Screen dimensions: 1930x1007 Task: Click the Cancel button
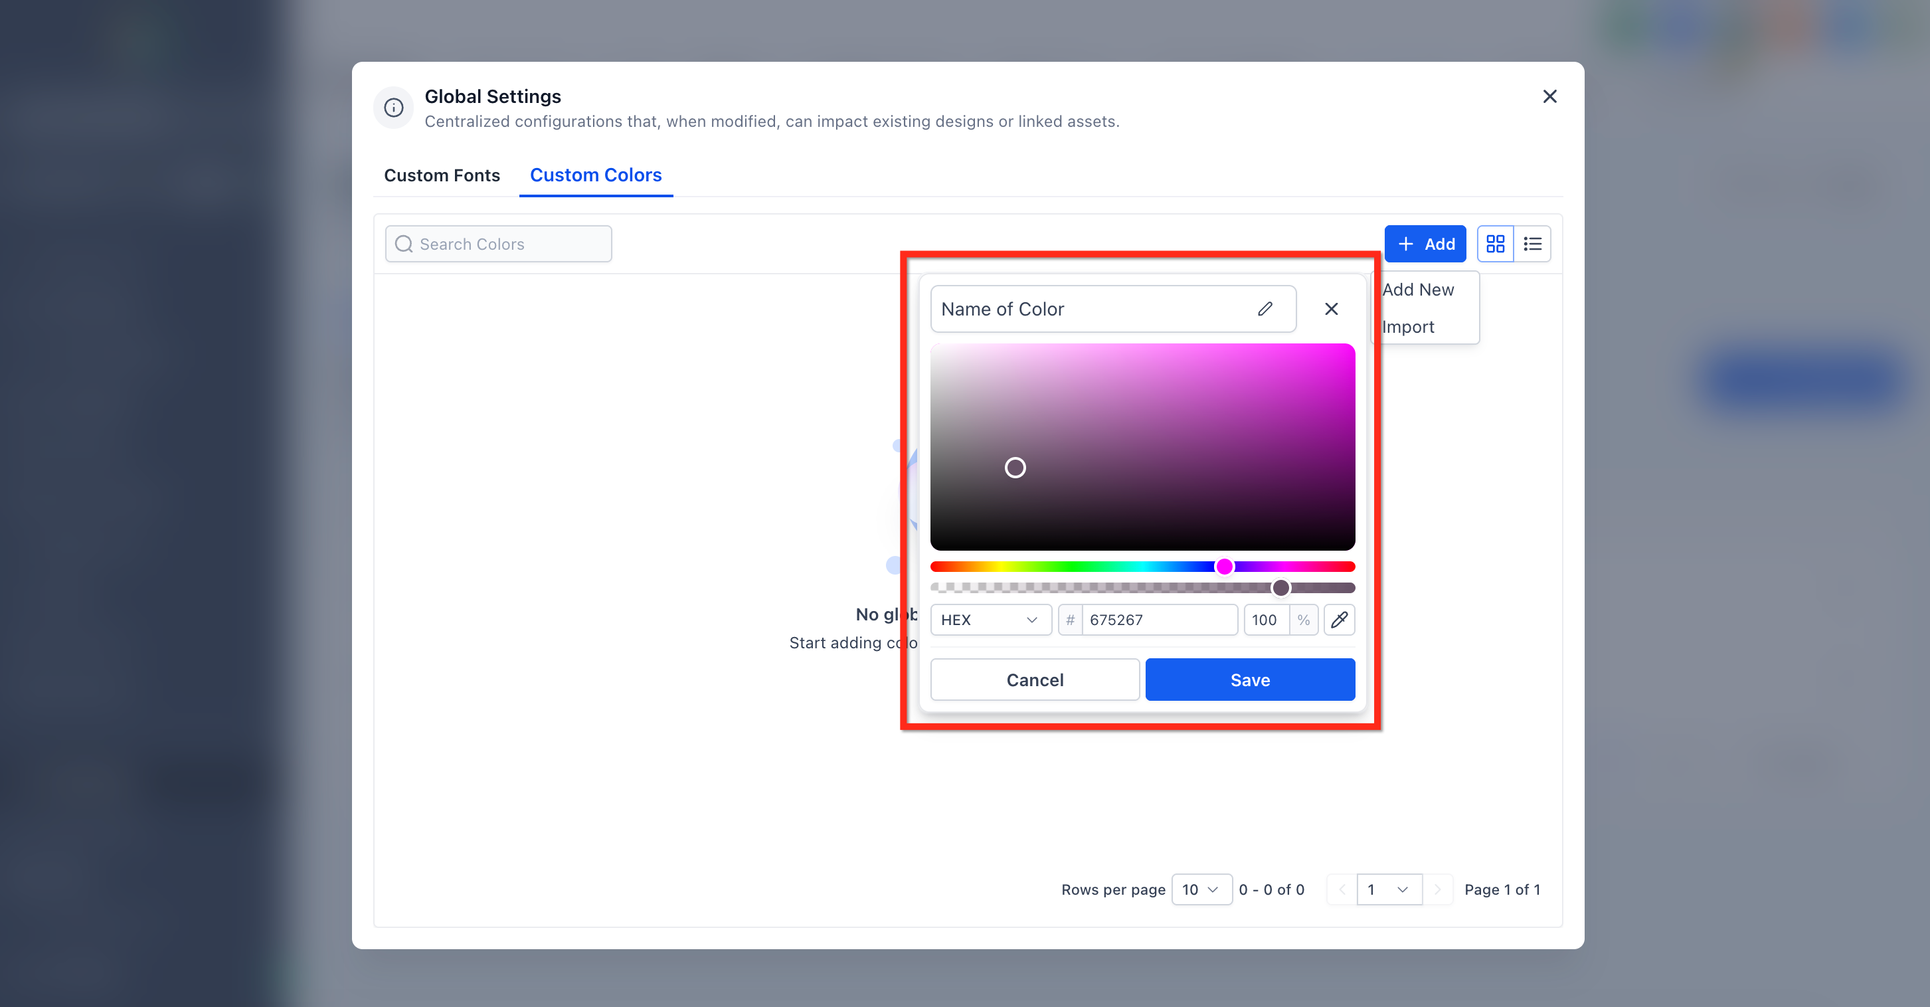pyautogui.click(x=1034, y=680)
